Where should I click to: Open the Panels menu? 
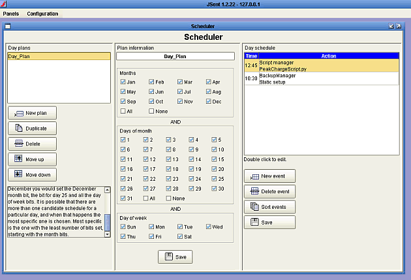(11, 14)
